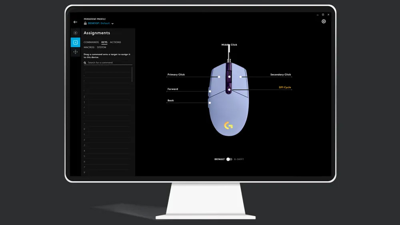The width and height of the screenshot is (400, 225).
Task: Select the Assignments plus-box sidebar icon
Action: [75, 42]
